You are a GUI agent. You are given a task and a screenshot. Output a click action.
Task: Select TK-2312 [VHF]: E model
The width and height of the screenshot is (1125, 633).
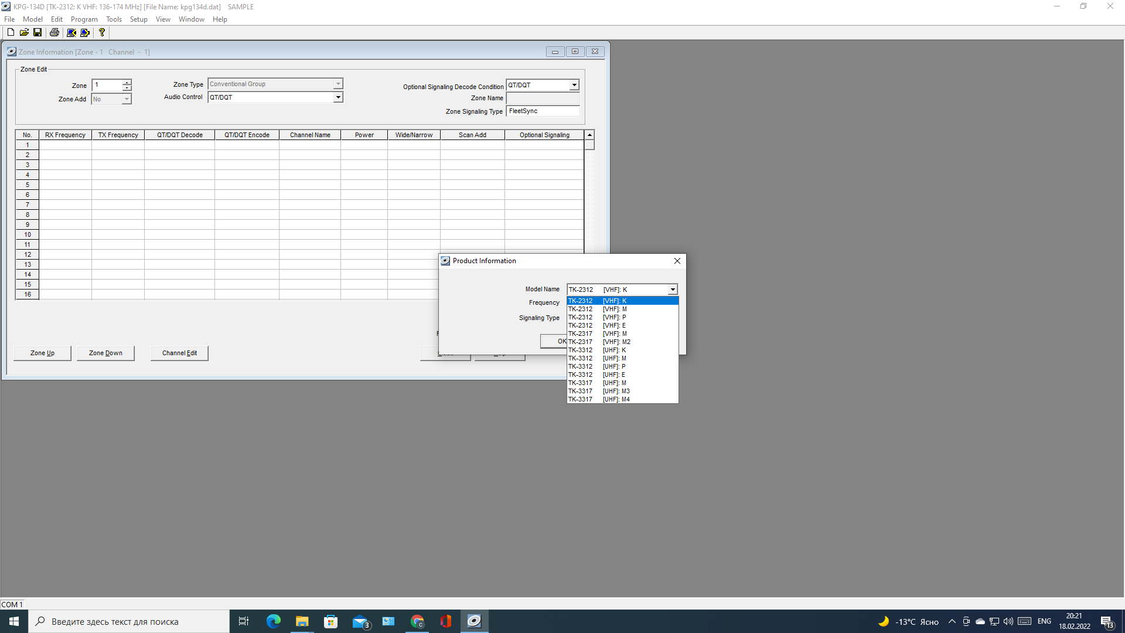[x=622, y=325]
